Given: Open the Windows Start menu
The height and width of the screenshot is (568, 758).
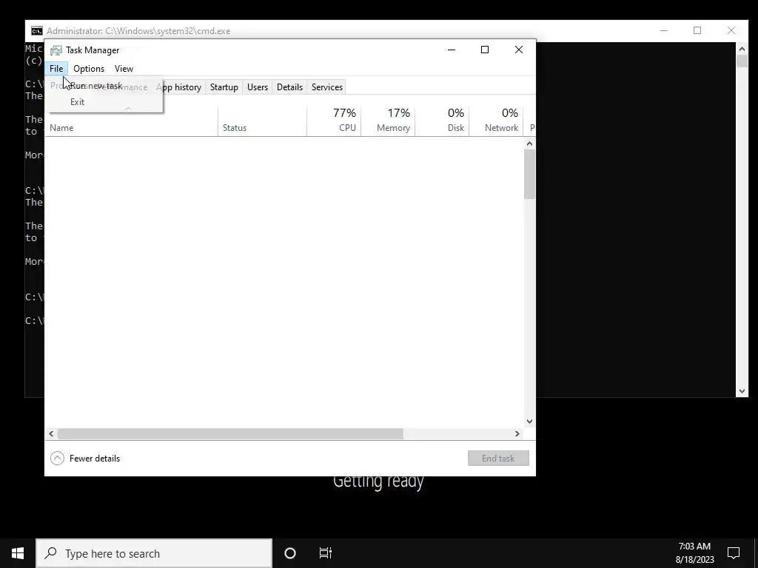Looking at the screenshot, I should [18, 553].
